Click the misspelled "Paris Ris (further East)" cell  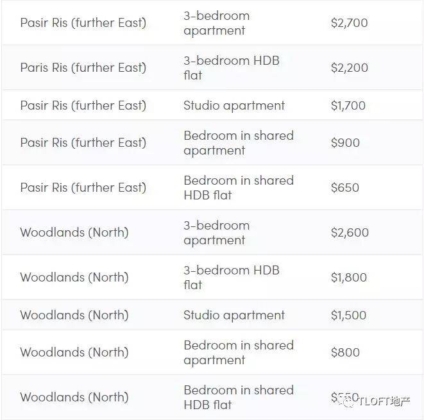pos(83,68)
